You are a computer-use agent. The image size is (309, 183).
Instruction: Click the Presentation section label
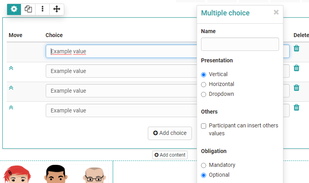pyautogui.click(x=217, y=60)
